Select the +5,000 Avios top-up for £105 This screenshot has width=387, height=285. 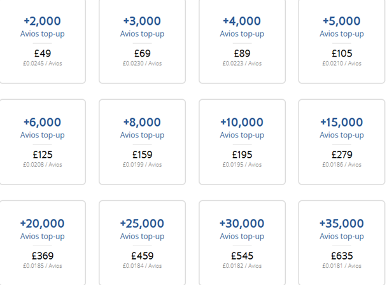click(x=342, y=41)
